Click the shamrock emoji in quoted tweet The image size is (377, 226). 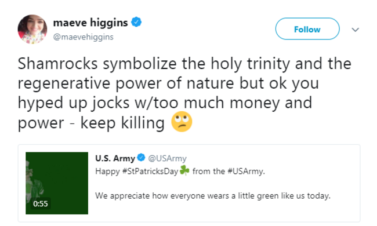[x=184, y=170]
